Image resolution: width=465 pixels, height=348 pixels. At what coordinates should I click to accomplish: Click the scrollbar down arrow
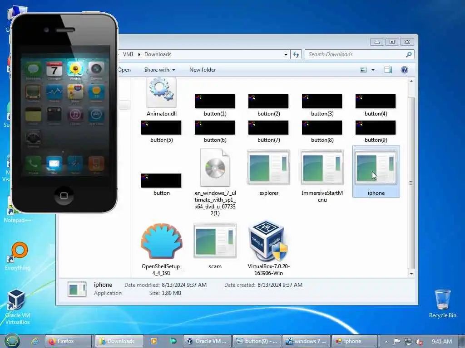pos(411,274)
